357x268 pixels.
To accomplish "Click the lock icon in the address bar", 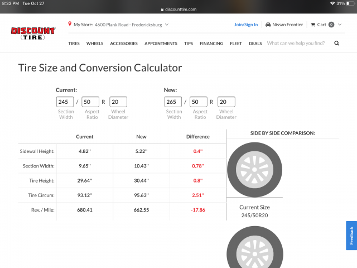I will point(162,9).
